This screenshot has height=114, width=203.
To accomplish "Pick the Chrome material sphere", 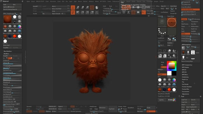I will (x=15, y=22).
